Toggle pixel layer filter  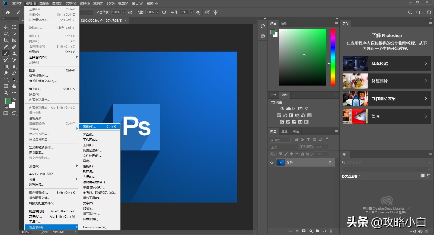click(296, 139)
